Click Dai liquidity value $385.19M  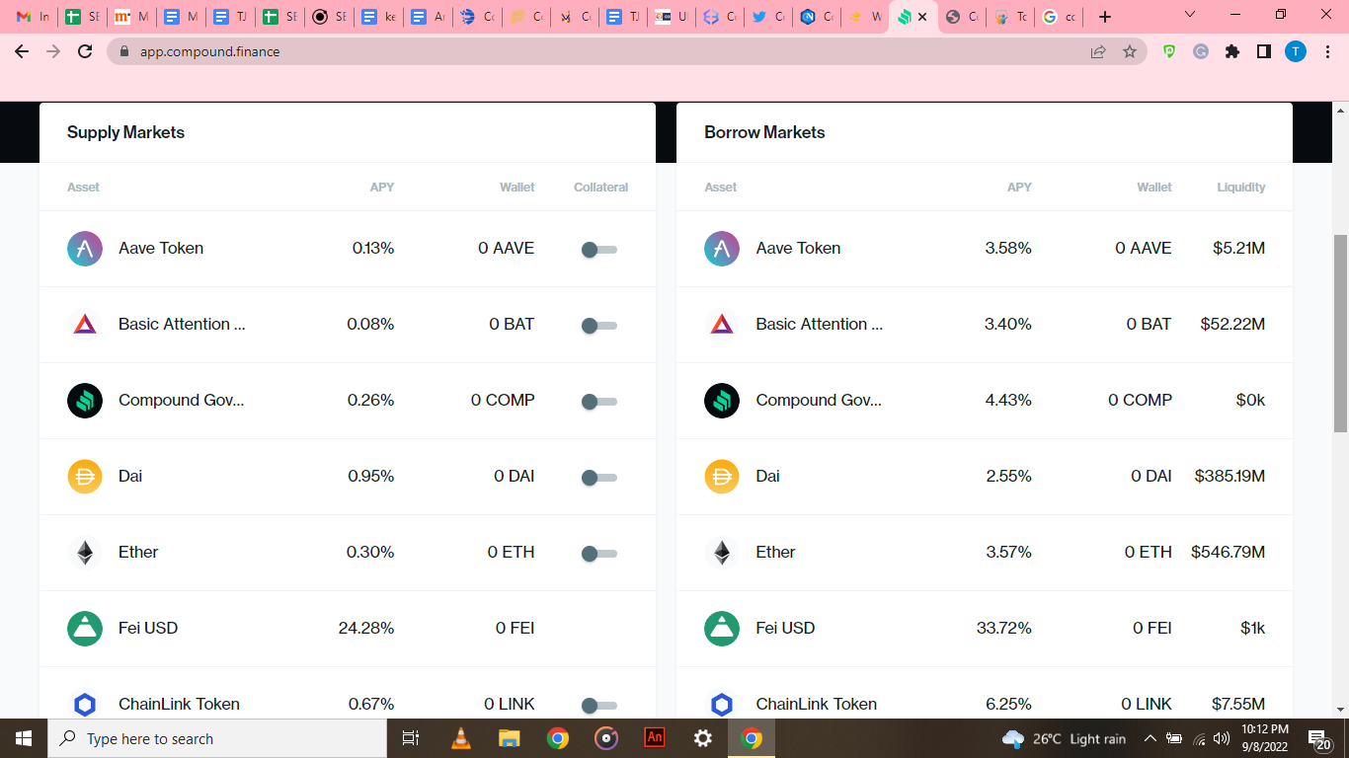tap(1230, 477)
